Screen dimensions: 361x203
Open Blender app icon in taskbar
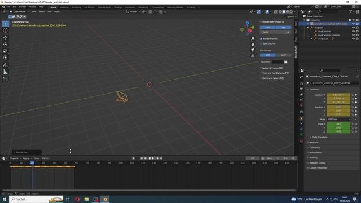(x=105, y=199)
